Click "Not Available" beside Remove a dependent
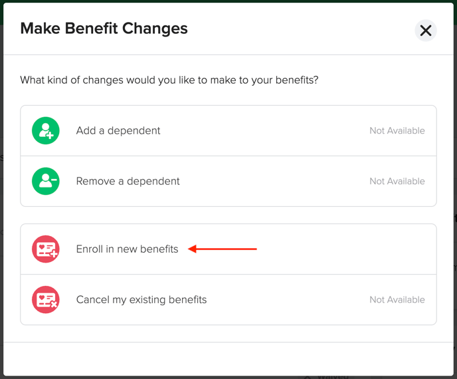 point(397,181)
